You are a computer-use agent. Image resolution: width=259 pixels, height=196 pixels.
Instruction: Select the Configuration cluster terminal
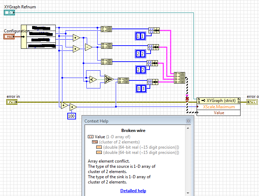point(9,36)
